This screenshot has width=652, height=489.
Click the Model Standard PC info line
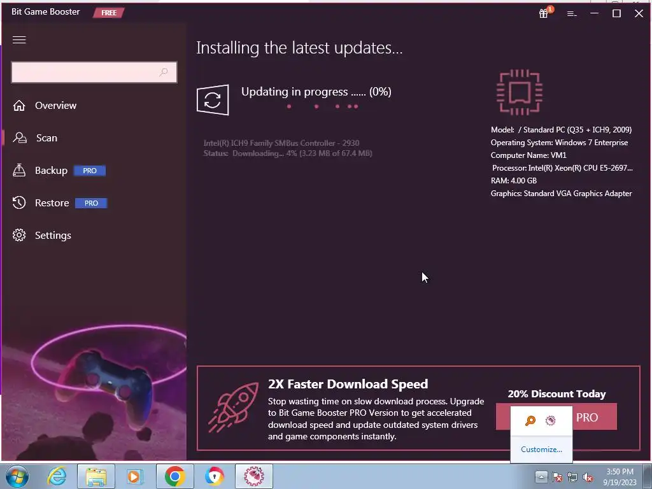(561, 130)
